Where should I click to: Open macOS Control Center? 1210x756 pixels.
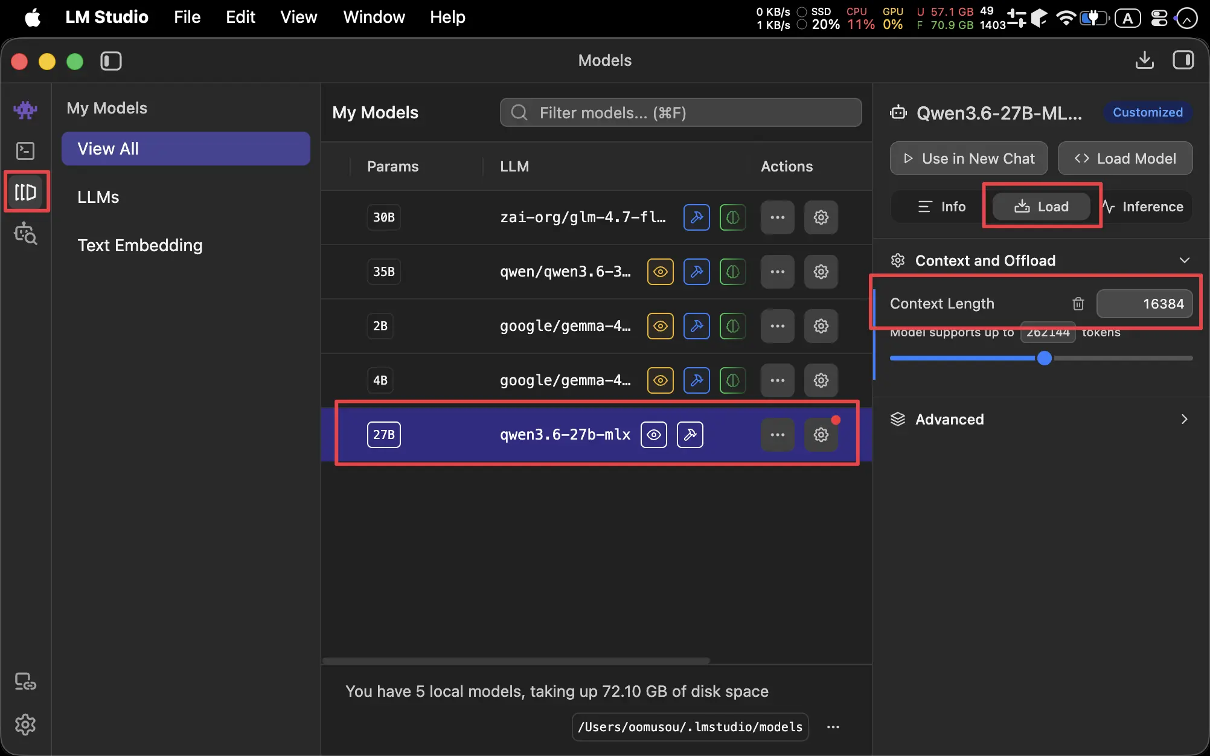[1159, 18]
